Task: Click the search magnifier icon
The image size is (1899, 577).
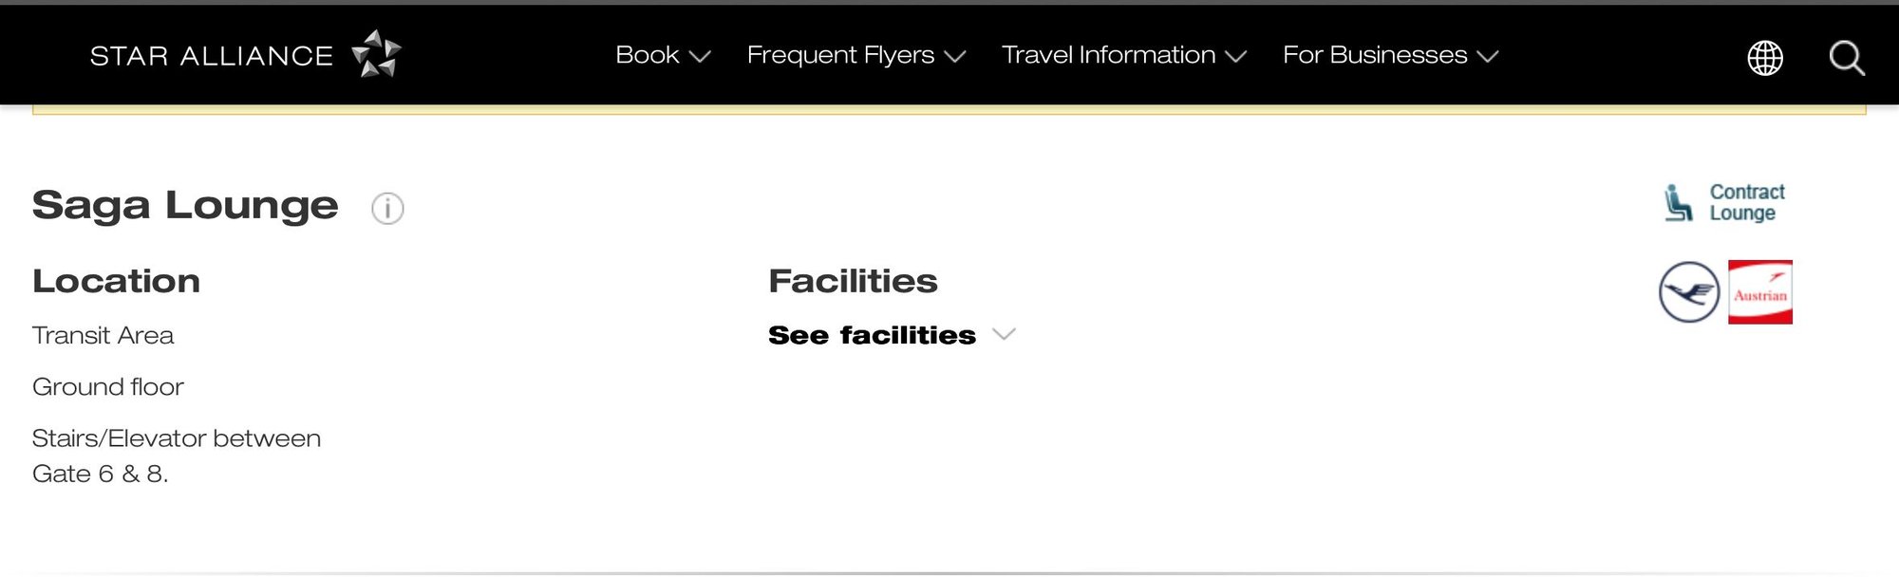Action: pos(1847,58)
